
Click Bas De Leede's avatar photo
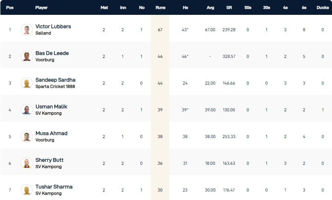[27, 56]
